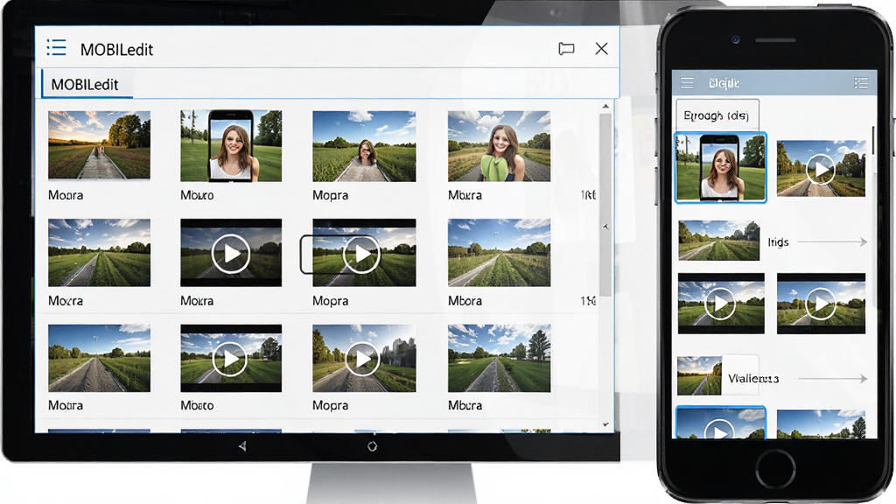Open thumbnail beside the Vialiensa label on phone
The width and height of the screenshot is (896, 504).
[699, 375]
